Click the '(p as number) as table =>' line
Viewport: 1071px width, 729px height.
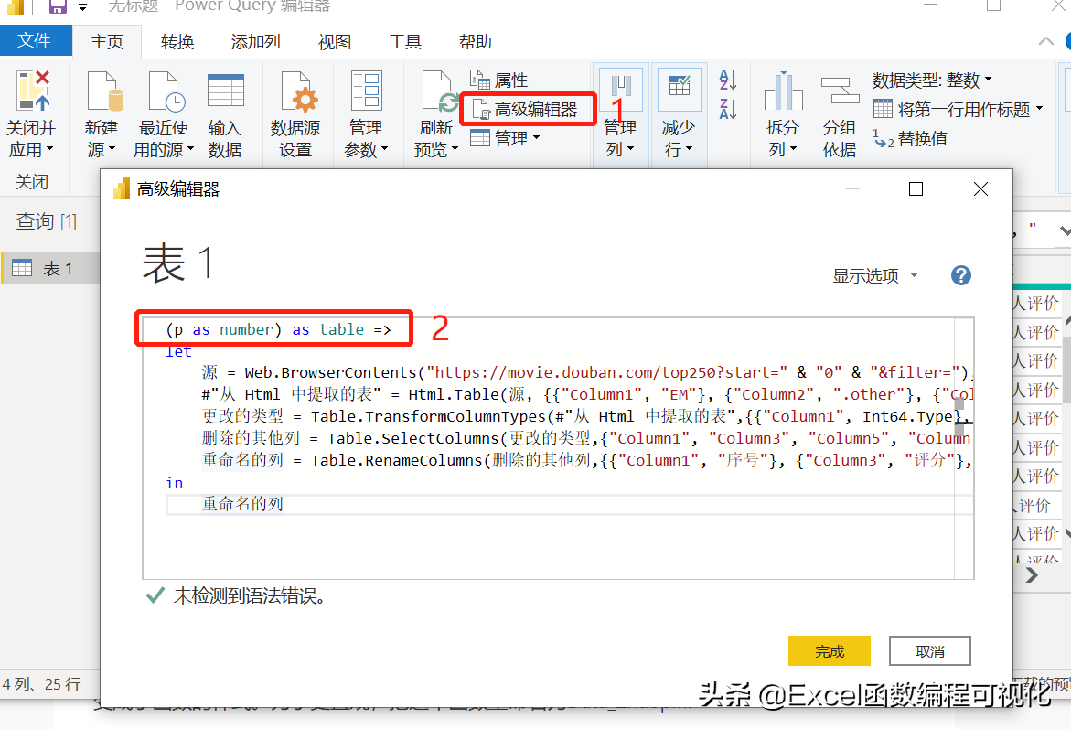click(279, 329)
